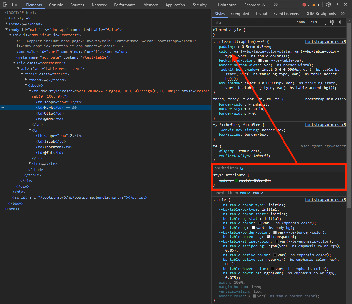Toggle the :hov element state panel

(x=301, y=22)
